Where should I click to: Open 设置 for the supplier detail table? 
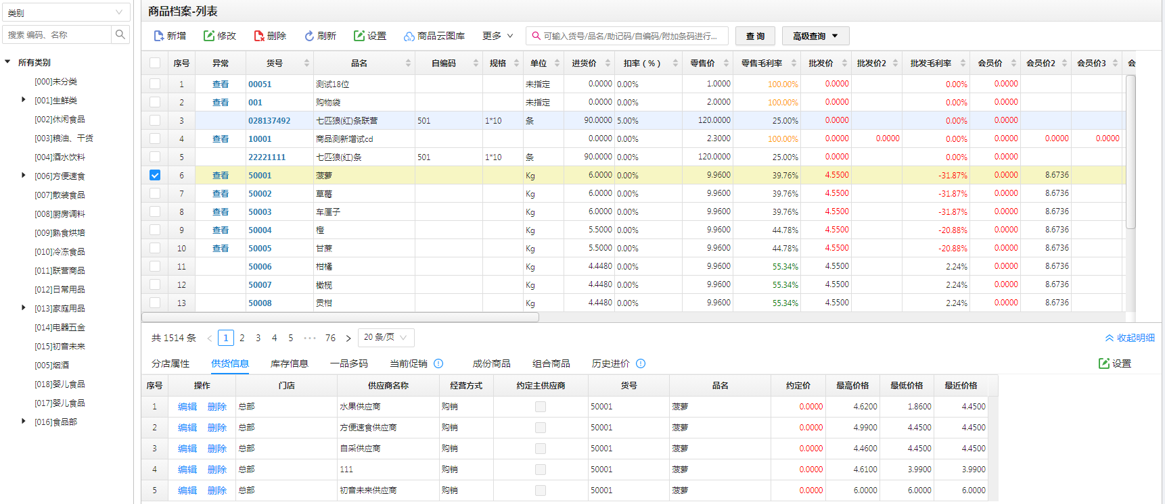click(x=1115, y=363)
